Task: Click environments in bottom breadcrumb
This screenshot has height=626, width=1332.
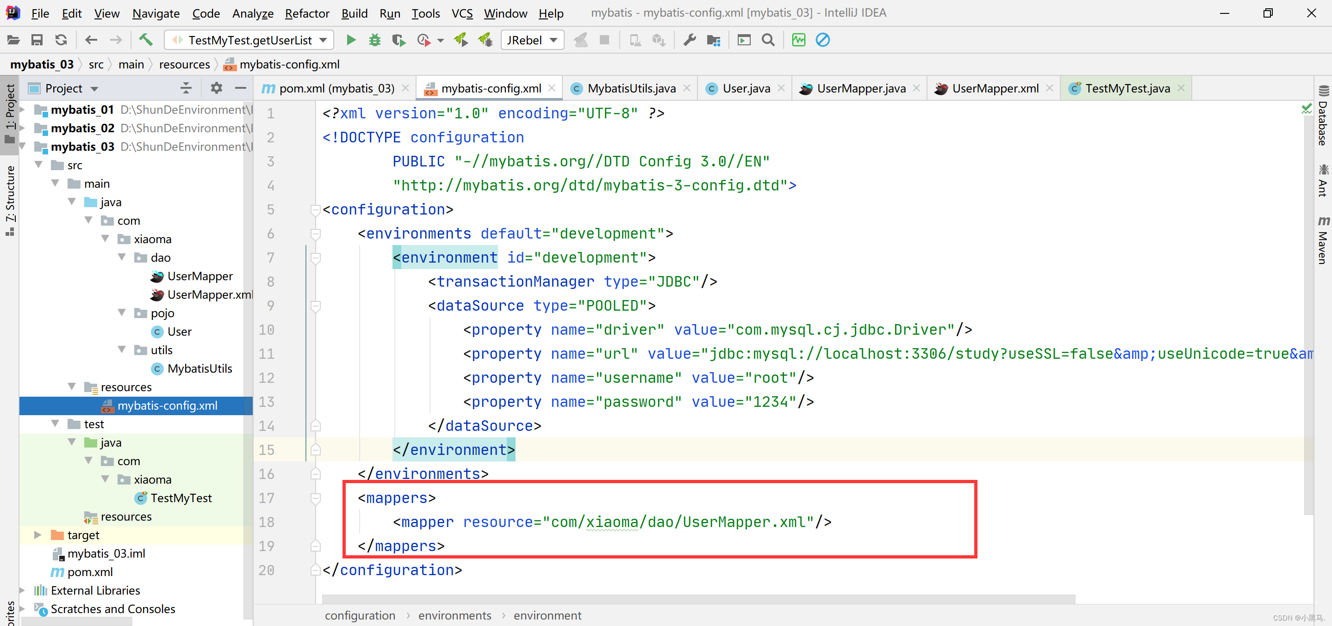Action: (454, 615)
